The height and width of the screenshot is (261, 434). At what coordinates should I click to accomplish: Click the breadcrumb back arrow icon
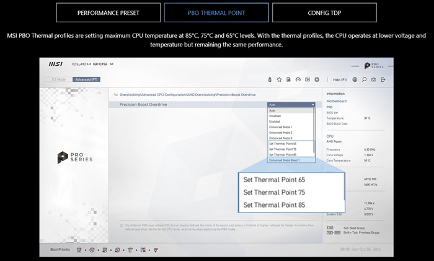pos(116,95)
